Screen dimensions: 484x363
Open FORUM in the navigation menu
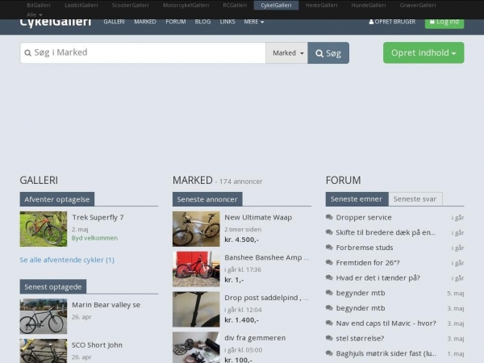[x=176, y=22]
